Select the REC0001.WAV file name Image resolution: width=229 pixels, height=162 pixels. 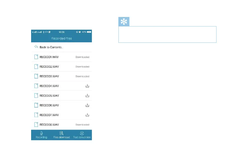pos(49,57)
